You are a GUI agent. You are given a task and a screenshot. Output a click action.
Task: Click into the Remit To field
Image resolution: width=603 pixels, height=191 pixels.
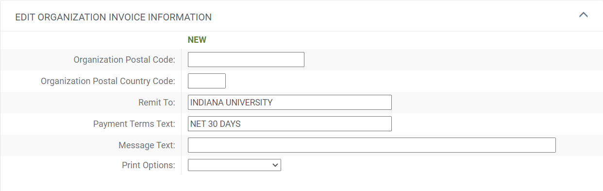[290, 103]
